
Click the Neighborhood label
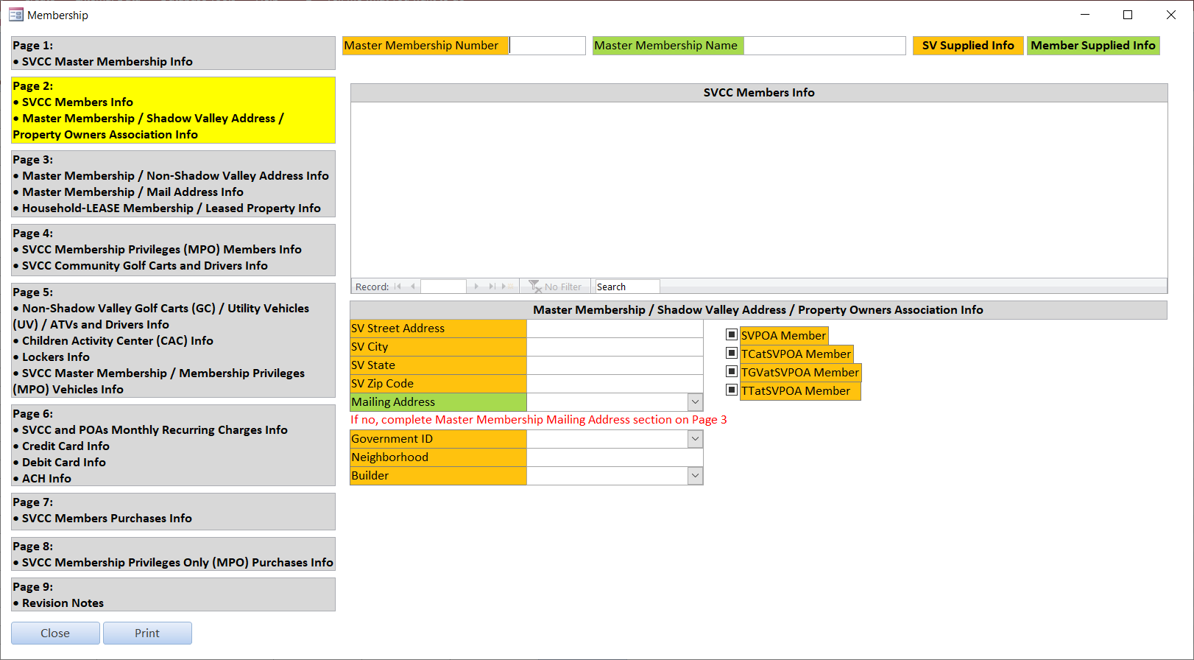(438, 457)
